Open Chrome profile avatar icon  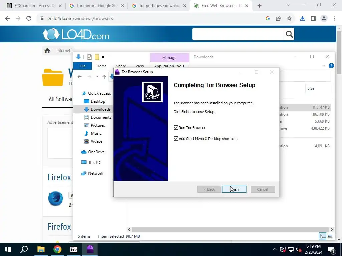click(324, 19)
